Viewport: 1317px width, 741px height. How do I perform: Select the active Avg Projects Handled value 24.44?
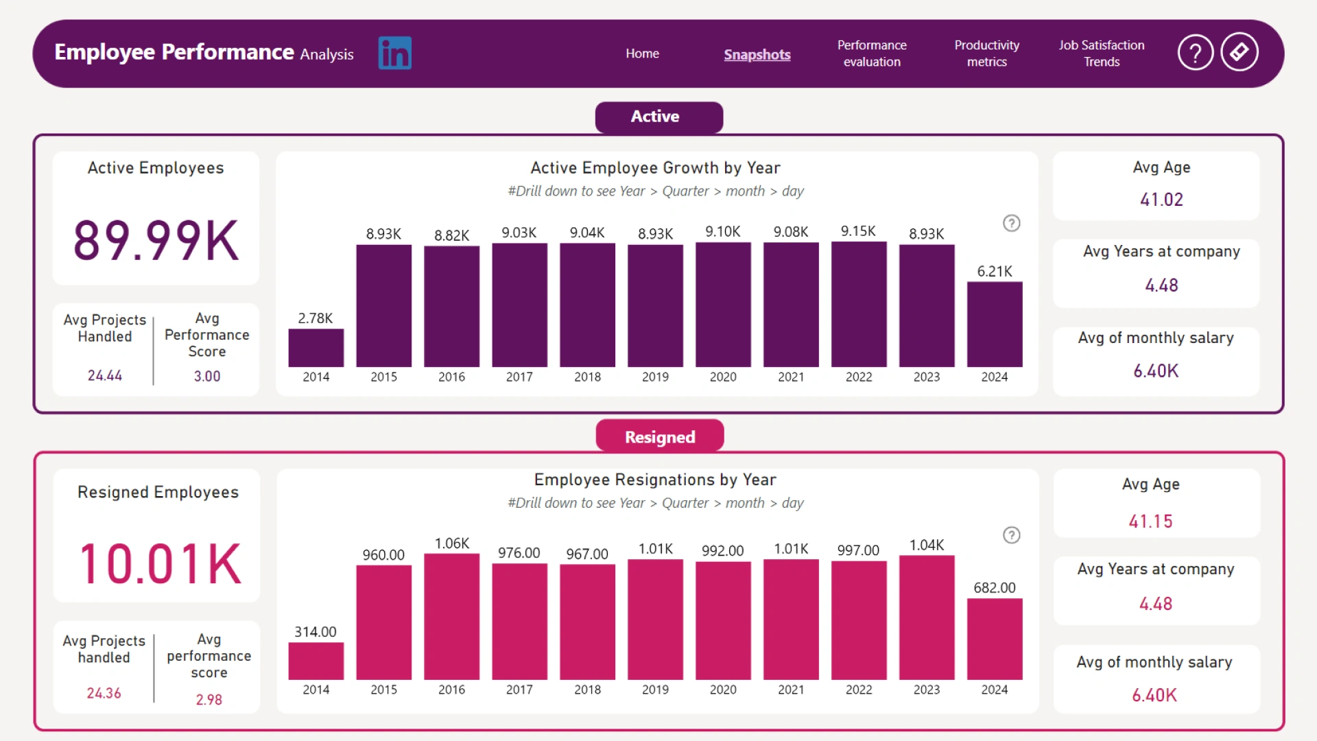(104, 375)
